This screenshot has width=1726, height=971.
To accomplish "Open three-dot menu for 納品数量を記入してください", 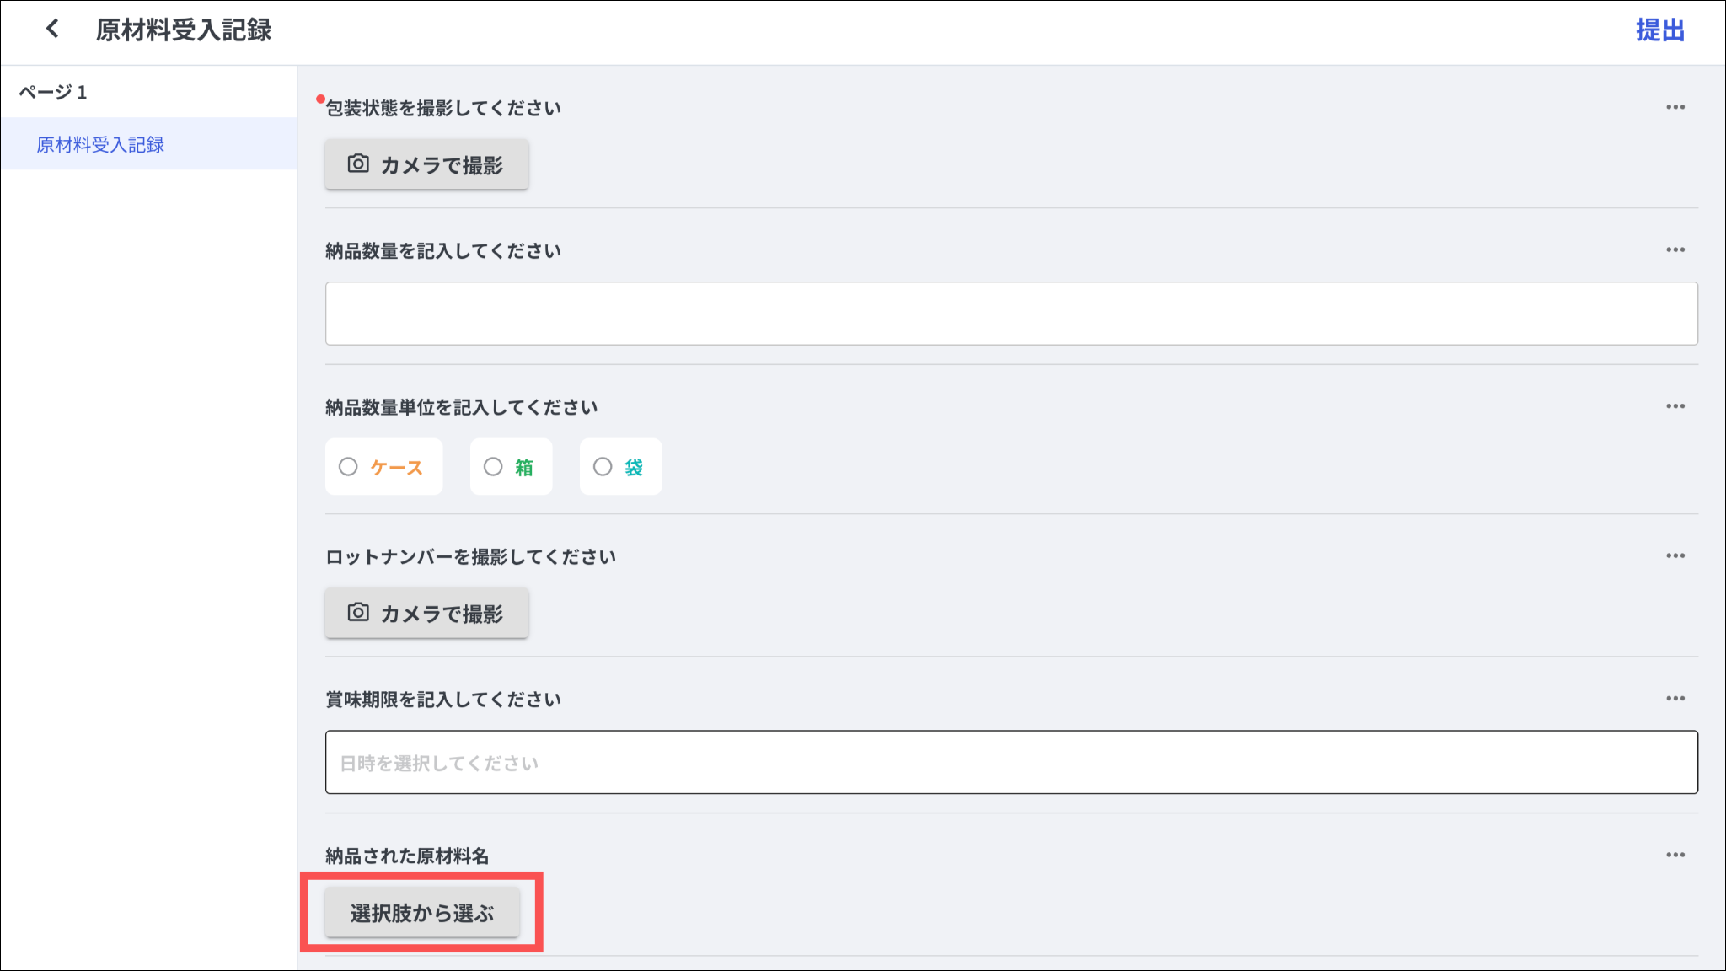I will (x=1675, y=249).
